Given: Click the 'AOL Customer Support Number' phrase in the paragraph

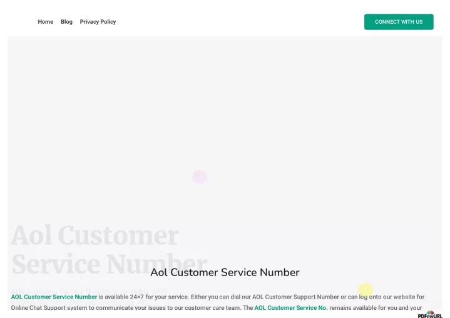Looking at the screenshot, I should pyautogui.click(x=295, y=297).
